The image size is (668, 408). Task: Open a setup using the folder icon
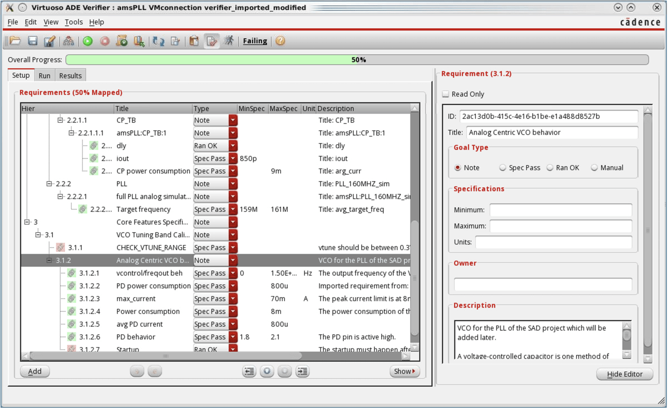point(15,41)
